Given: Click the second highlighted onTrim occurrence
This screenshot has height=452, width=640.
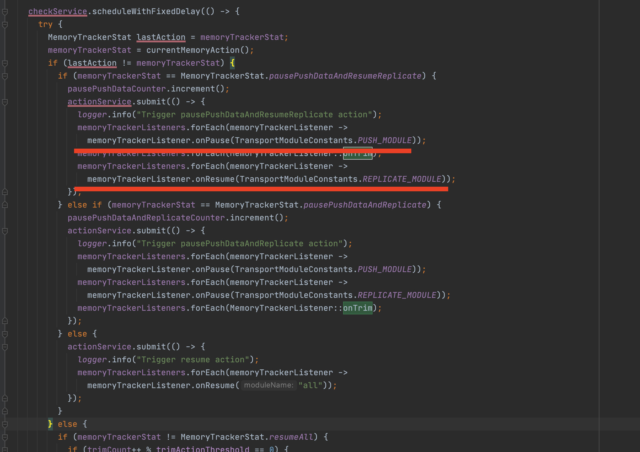Looking at the screenshot, I should coord(358,308).
